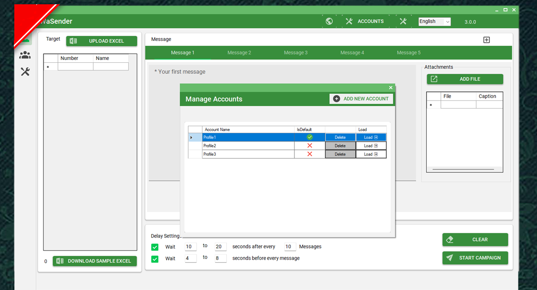Click the red X for Profile3 default
The height and width of the screenshot is (290, 537).
pyautogui.click(x=309, y=154)
